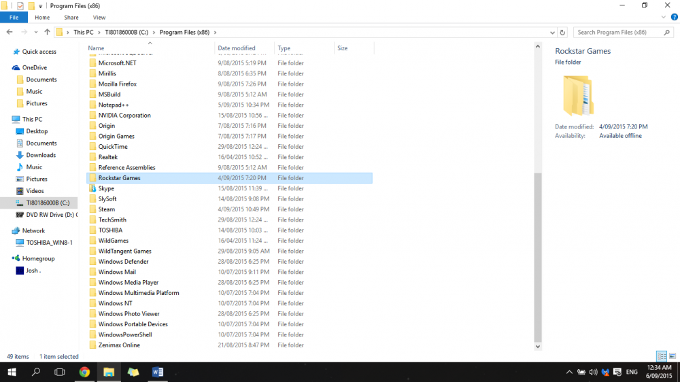Expand the ribbon with the chevron
Screen dimensions: 680x382
[x=663, y=18]
